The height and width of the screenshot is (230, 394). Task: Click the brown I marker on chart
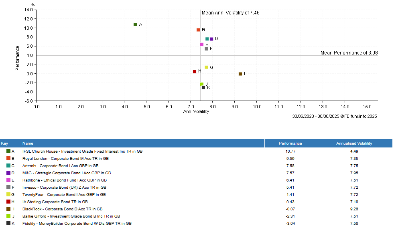point(240,74)
